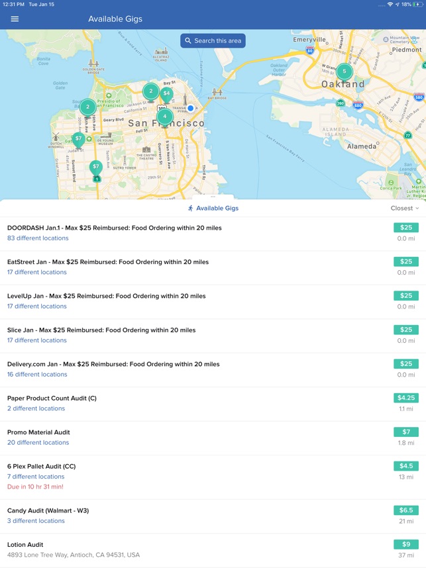This screenshot has width=426, height=568.
Task: Tap the Dutch Windmill landmark icon
Action: pos(56,137)
